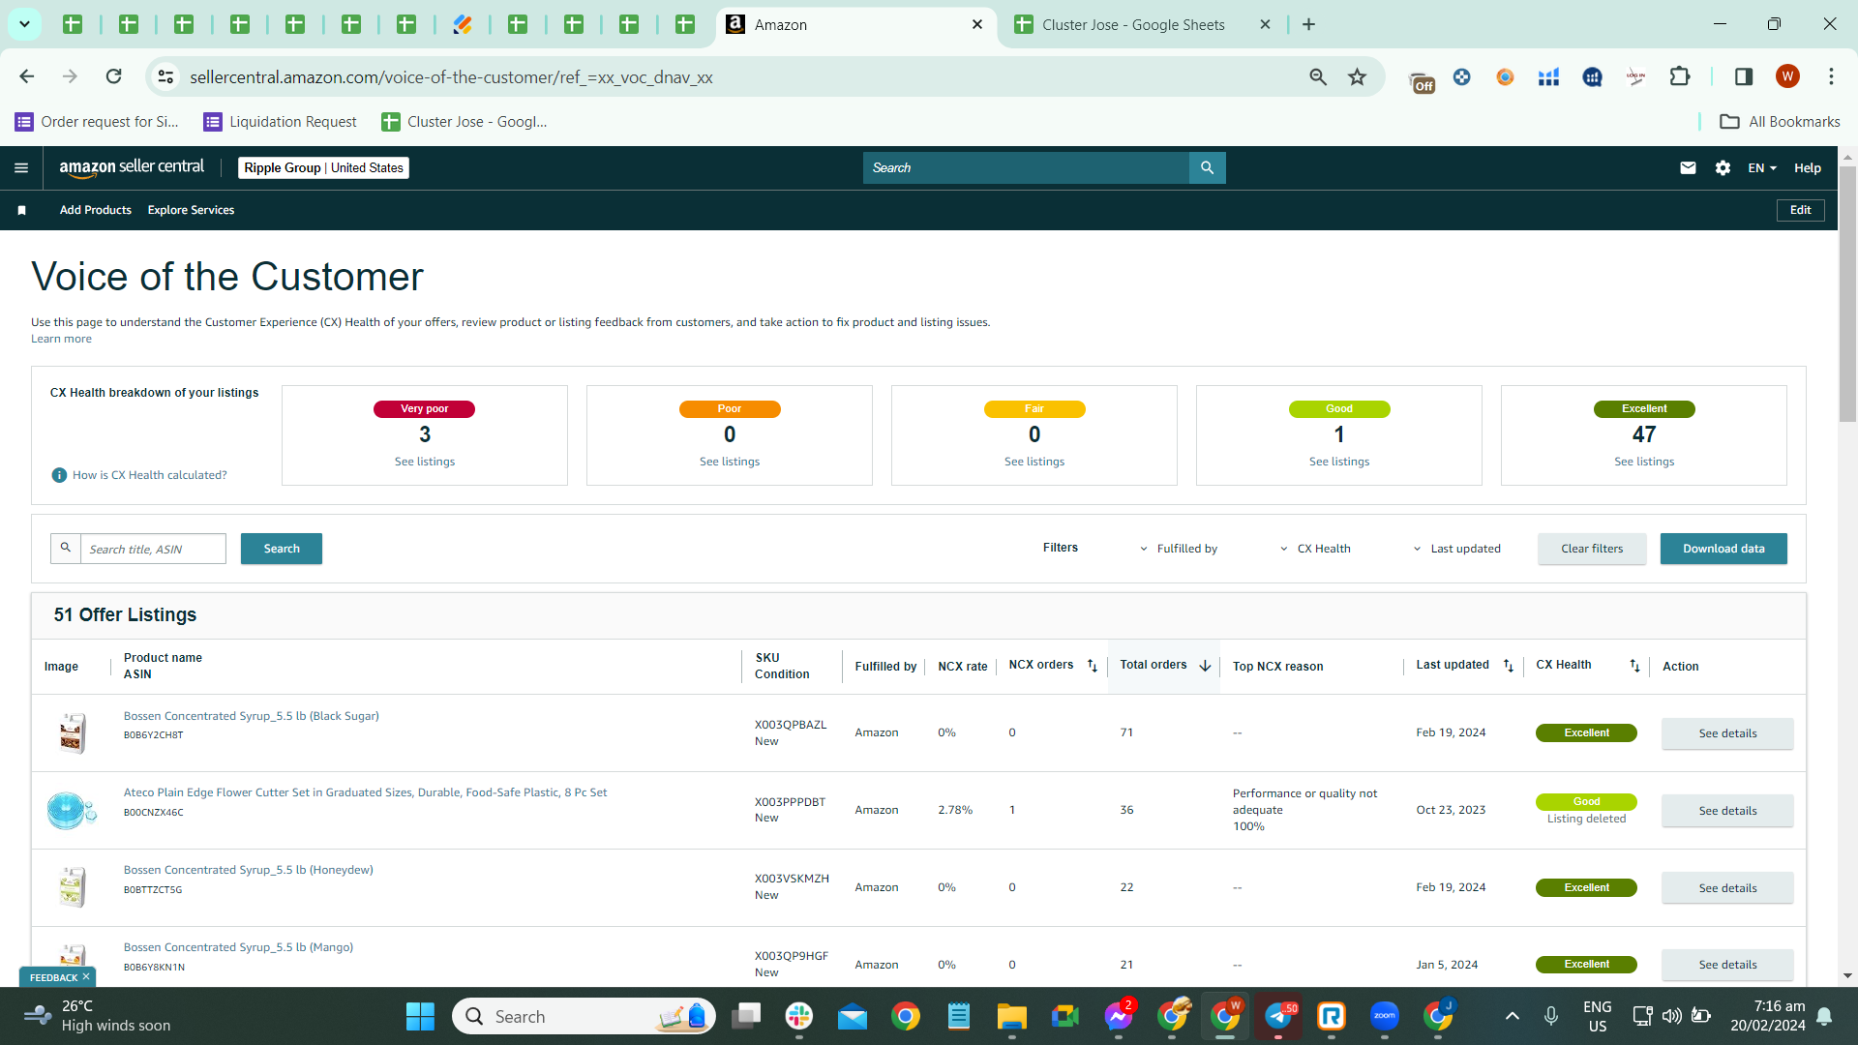Click the Windows taskbar Search box

pyautogui.click(x=584, y=1016)
